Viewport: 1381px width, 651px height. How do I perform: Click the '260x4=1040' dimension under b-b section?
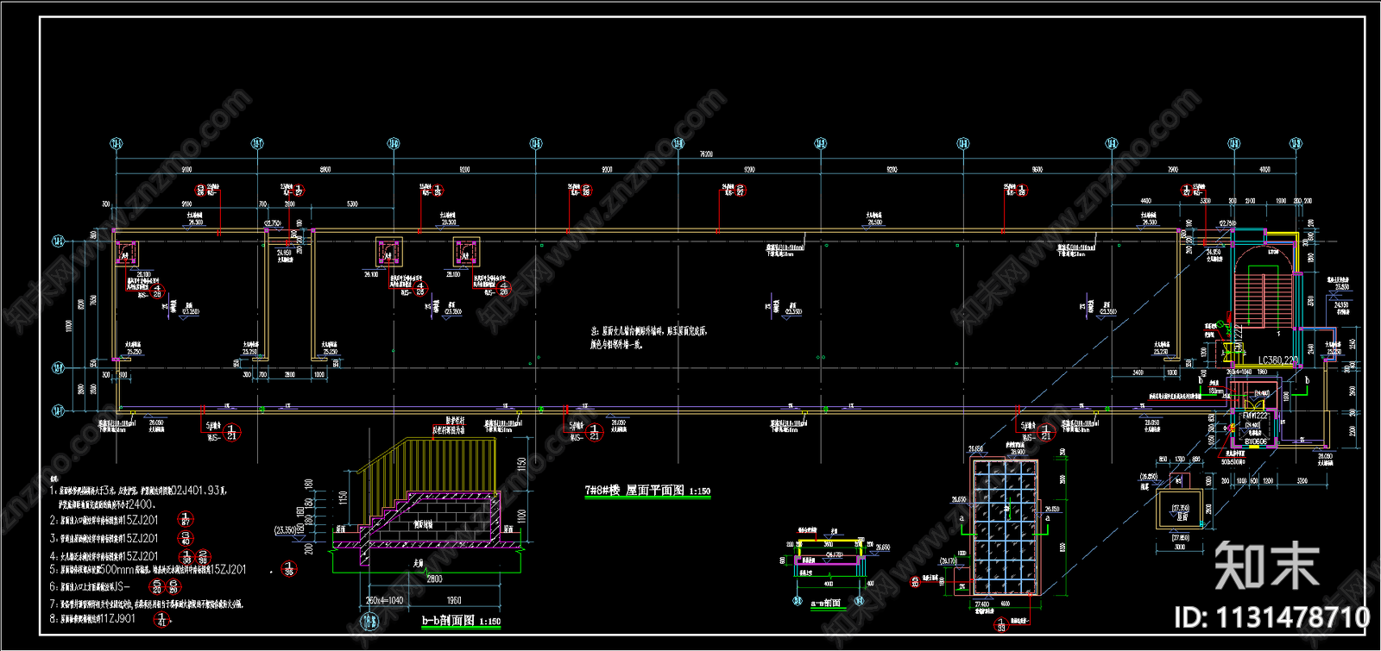[x=384, y=600]
